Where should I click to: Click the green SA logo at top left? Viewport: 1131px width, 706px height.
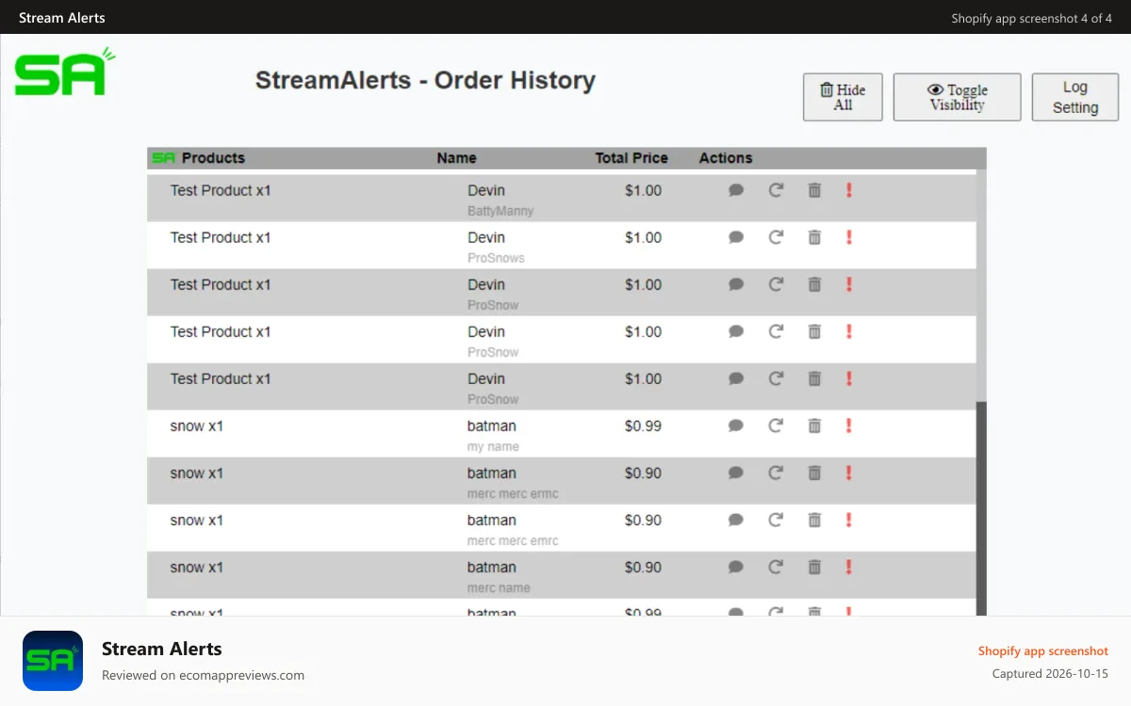(64, 72)
